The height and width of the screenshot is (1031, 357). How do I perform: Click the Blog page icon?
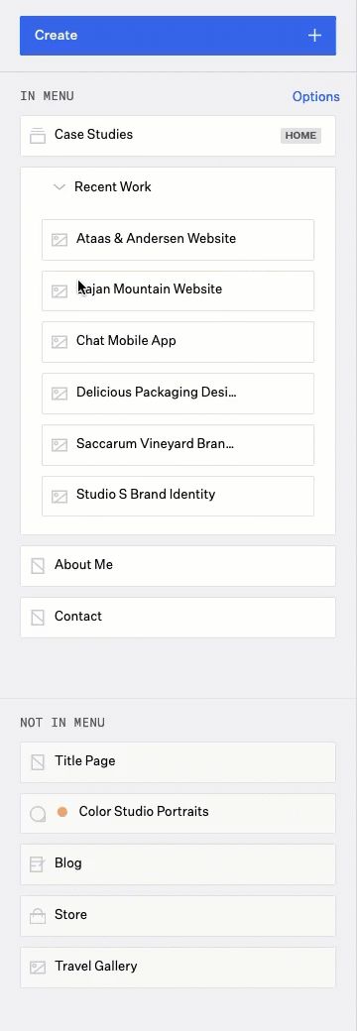38,864
